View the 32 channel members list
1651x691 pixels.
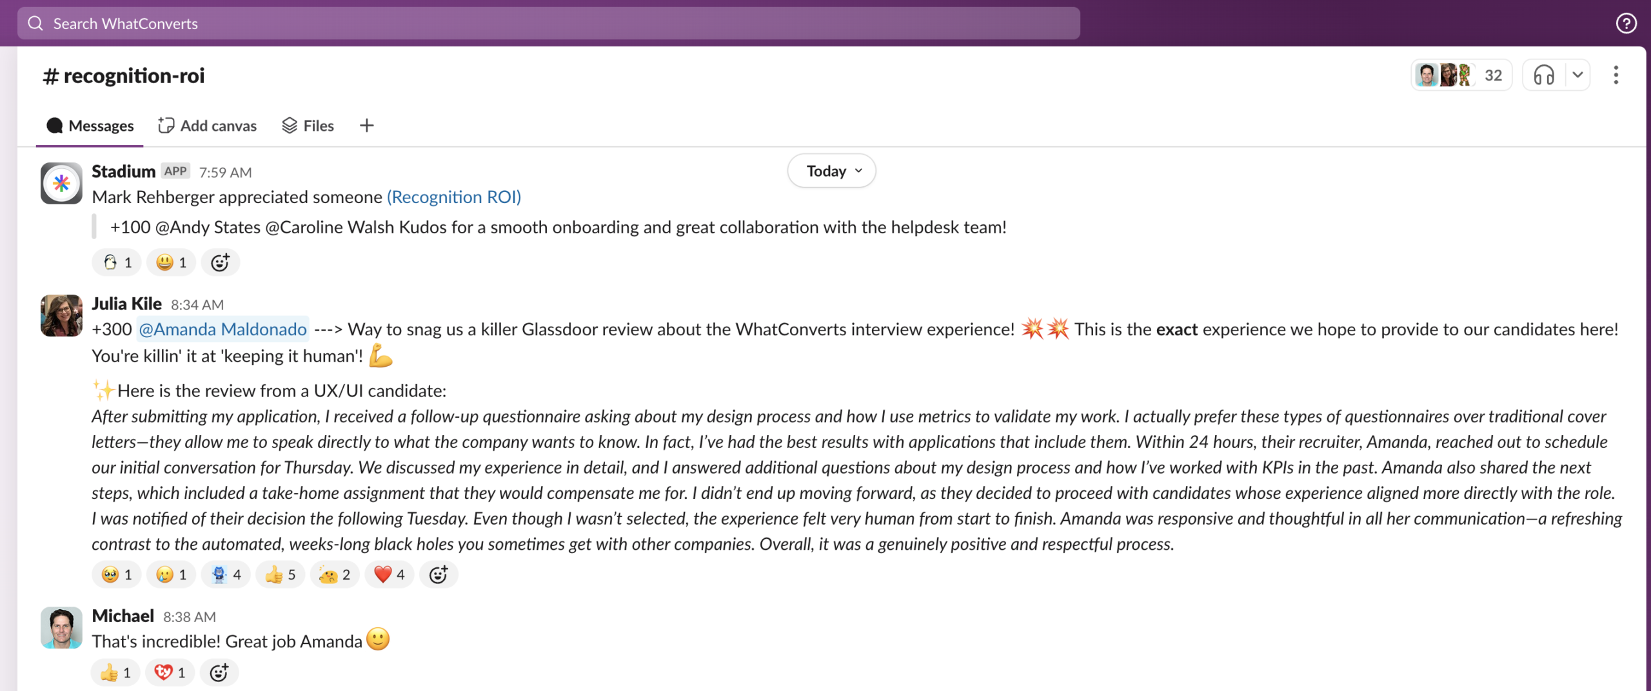1461,75
